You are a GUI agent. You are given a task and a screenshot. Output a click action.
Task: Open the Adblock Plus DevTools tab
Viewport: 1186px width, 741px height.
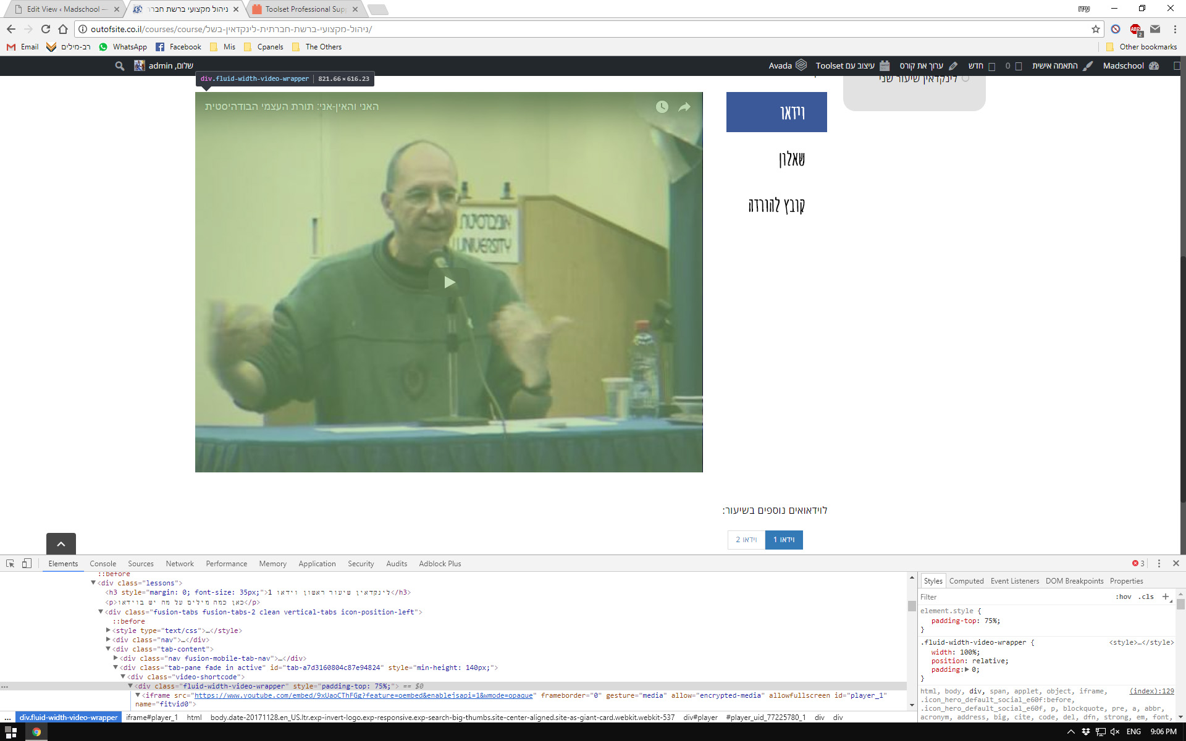(x=440, y=563)
